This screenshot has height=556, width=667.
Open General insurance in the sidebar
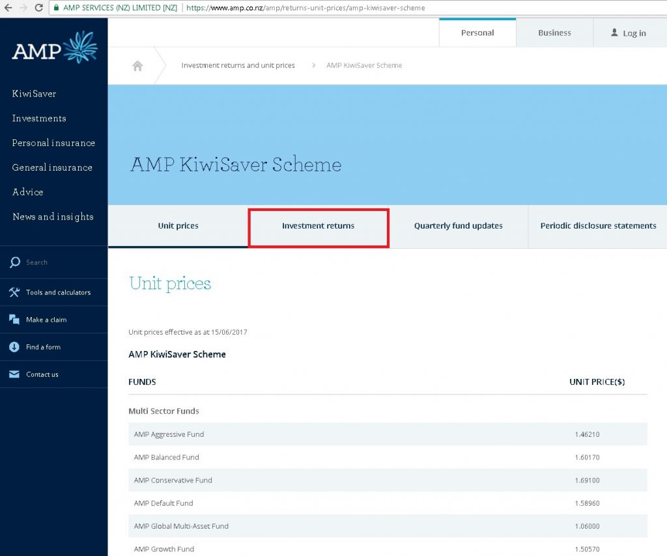pos(52,167)
